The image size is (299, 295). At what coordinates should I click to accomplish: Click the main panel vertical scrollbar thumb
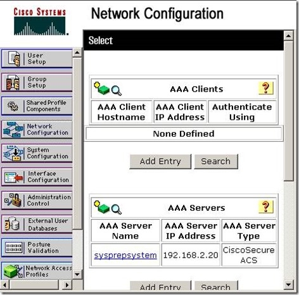[x=288, y=111]
